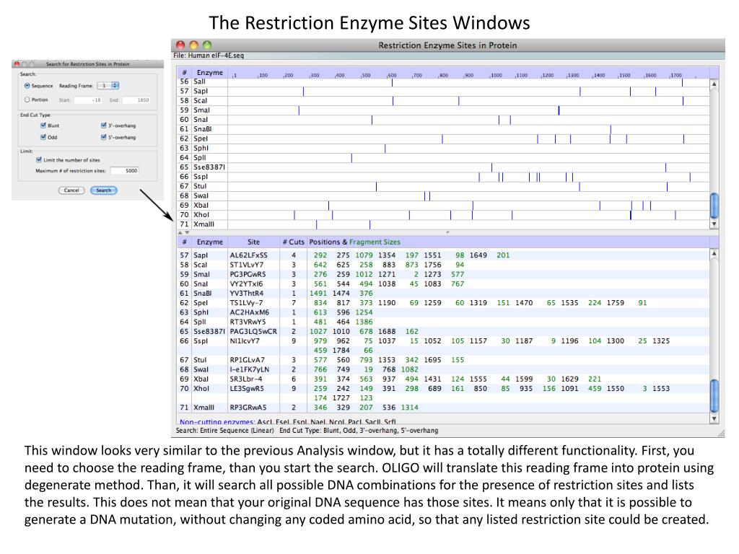Click scroll down arrow of map pane
The width and height of the screenshot is (739, 554).
(714, 224)
